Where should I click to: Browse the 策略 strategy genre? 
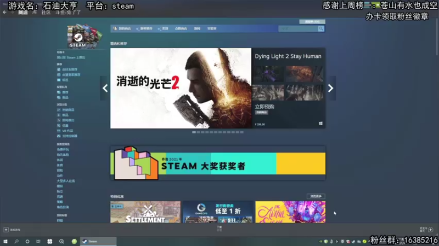tap(60, 202)
